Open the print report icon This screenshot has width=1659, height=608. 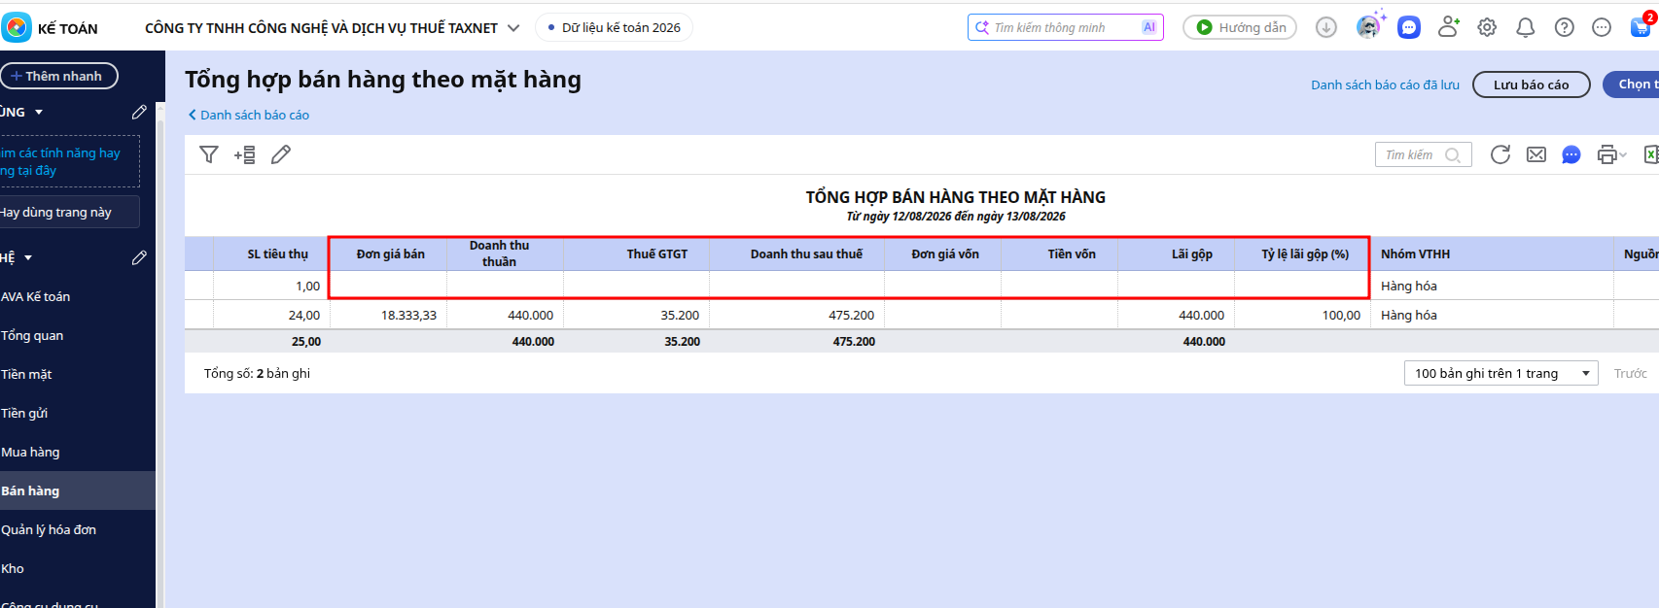pyautogui.click(x=1606, y=154)
